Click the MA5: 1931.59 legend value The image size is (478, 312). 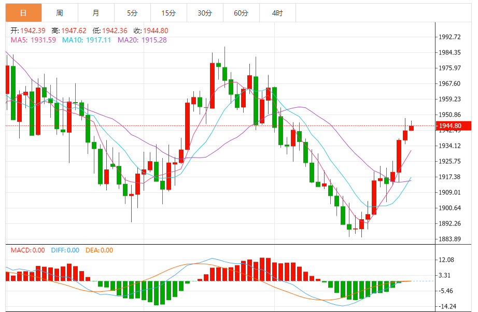pos(33,40)
